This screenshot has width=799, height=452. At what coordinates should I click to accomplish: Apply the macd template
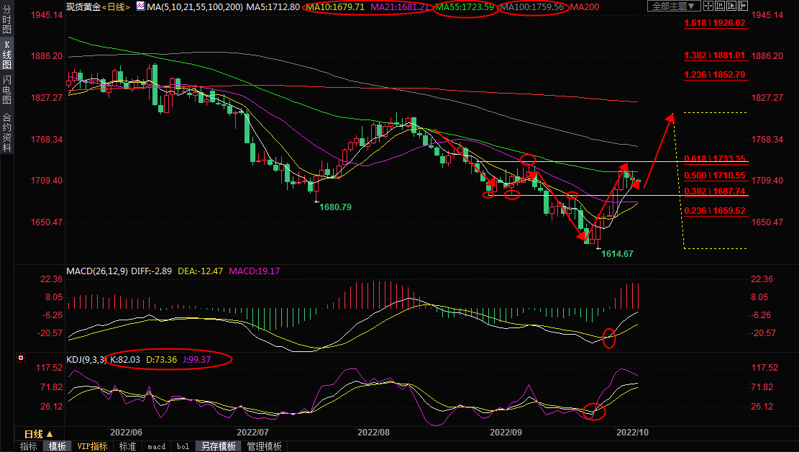(x=156, y=446)
